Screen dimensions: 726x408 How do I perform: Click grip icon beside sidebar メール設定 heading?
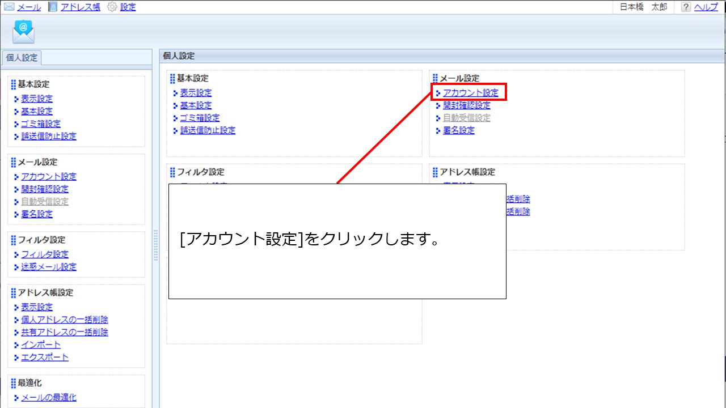tap(13, 162)
